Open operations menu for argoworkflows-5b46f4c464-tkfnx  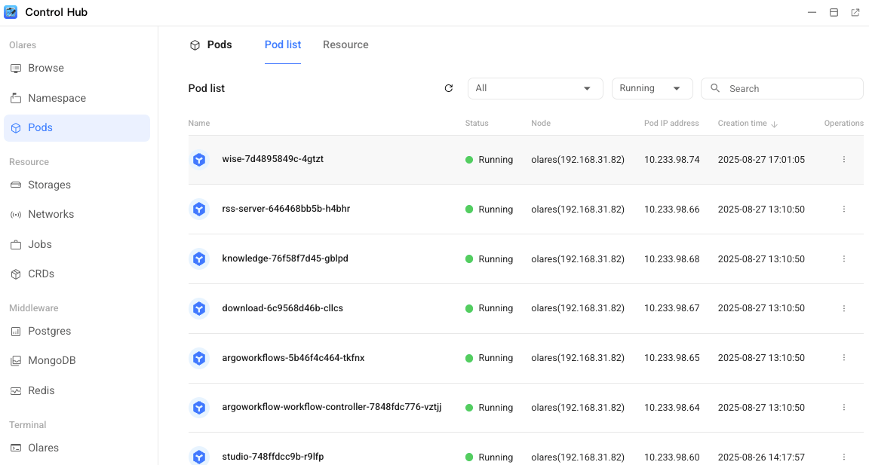pyautogui.click(x=843, y=358)
